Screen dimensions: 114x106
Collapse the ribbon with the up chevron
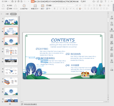coord(112,1)
